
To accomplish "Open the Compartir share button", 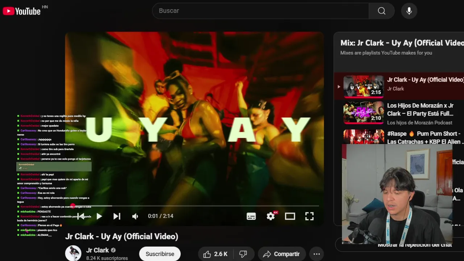I will 281,254.
